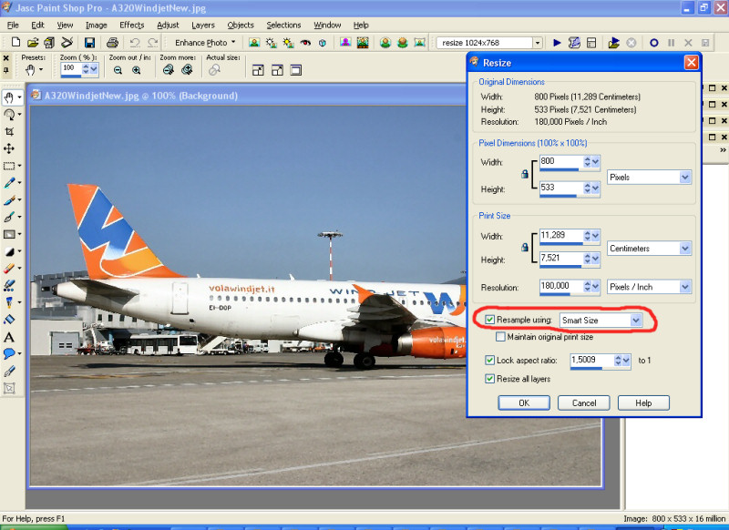
Task: Select the Pen tool
Action: click(x=9, y=372)
